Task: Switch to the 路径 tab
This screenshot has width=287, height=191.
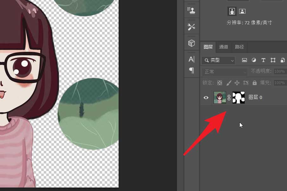Action: click(x=239, y=47)
